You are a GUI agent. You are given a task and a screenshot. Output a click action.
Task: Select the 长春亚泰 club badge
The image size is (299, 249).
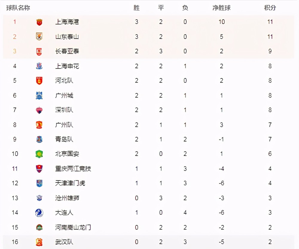39,51
